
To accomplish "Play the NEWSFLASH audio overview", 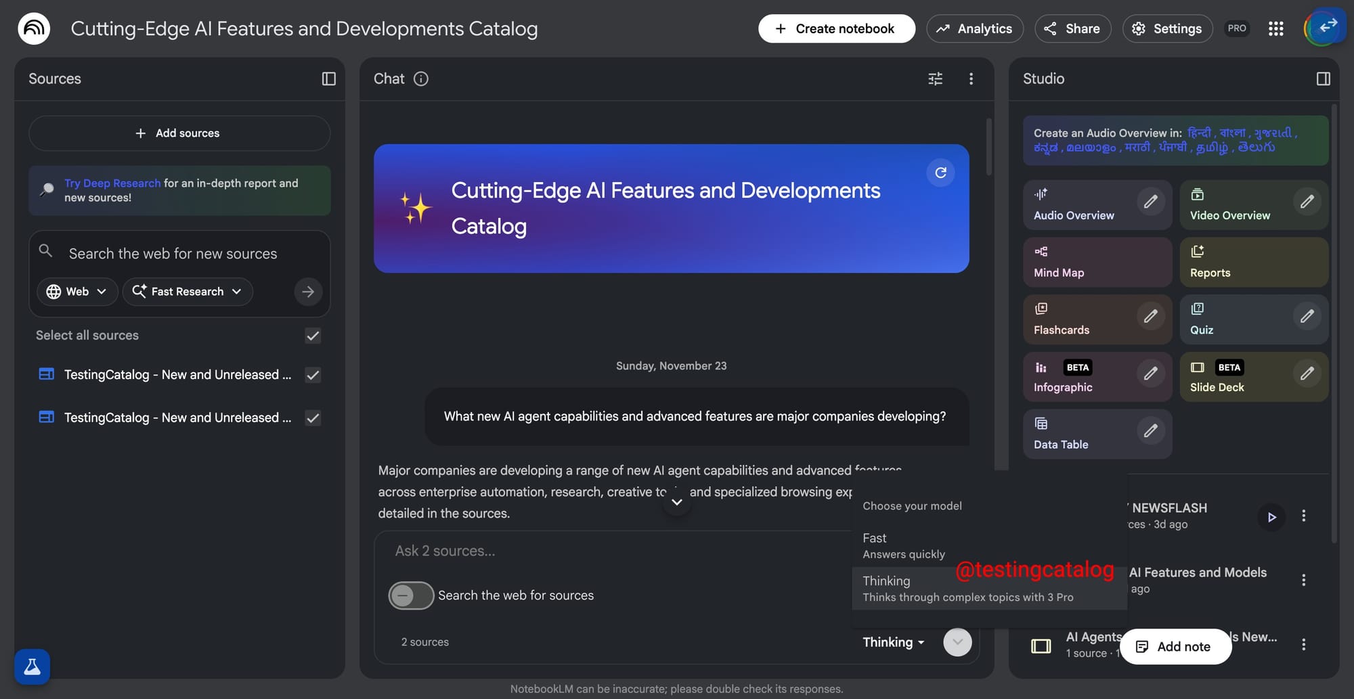I will (1271, 516).
